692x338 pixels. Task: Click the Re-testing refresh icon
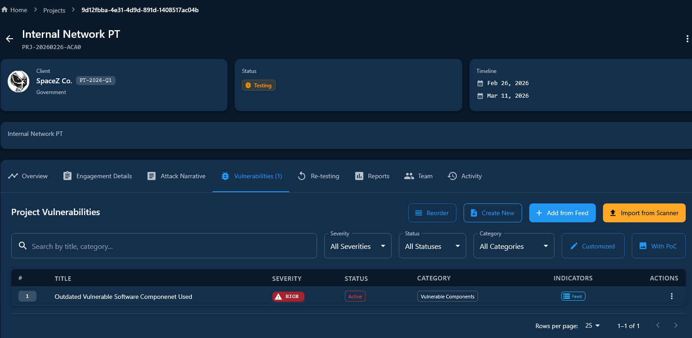(302, 176)
